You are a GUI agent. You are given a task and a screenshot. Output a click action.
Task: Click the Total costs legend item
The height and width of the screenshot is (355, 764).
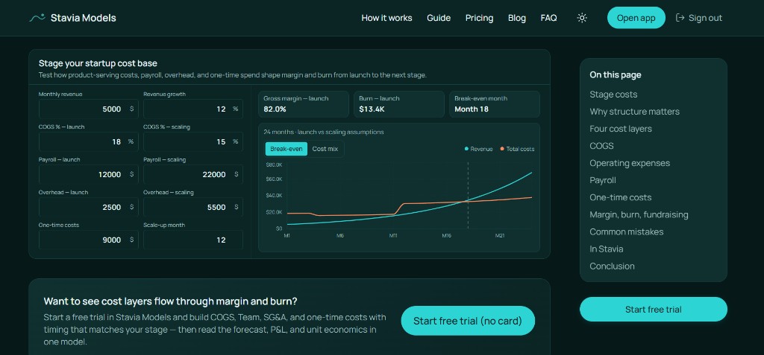coord(517,149)
